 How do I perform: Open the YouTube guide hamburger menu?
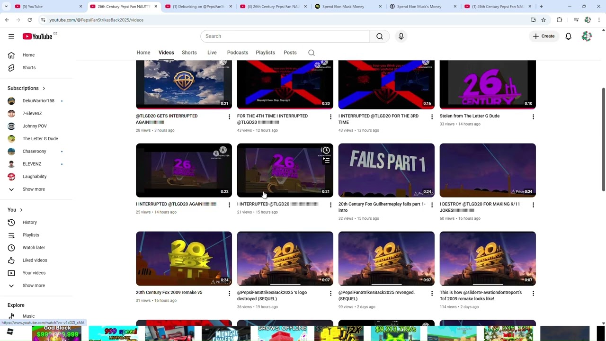(x=11, y=36)
